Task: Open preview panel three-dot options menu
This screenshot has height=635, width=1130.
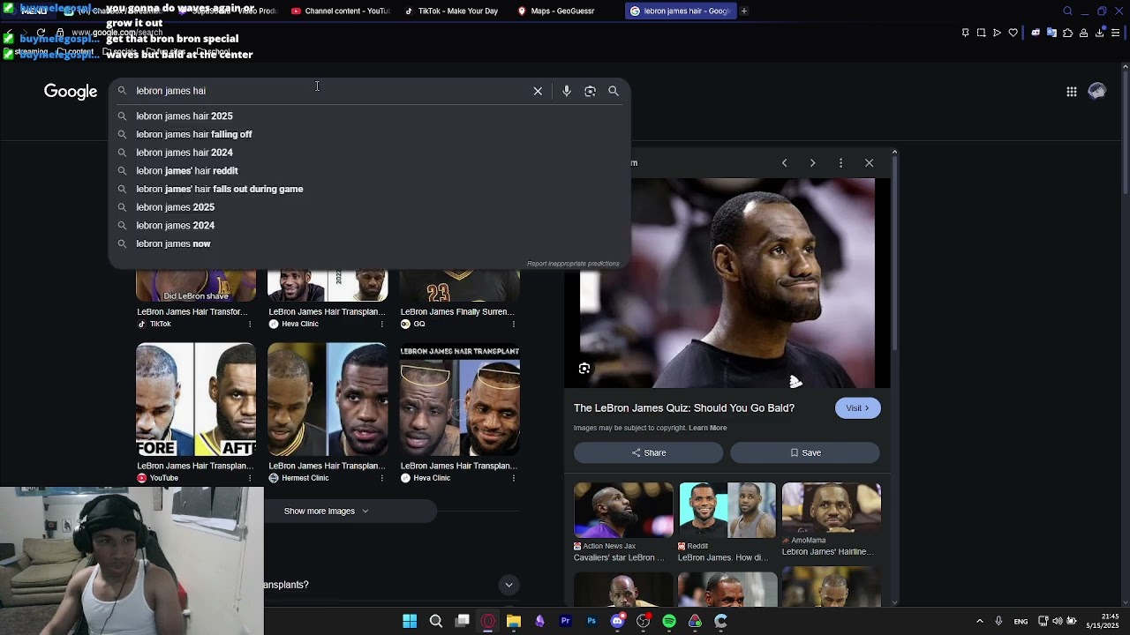Action: click(x=840, y=163)
